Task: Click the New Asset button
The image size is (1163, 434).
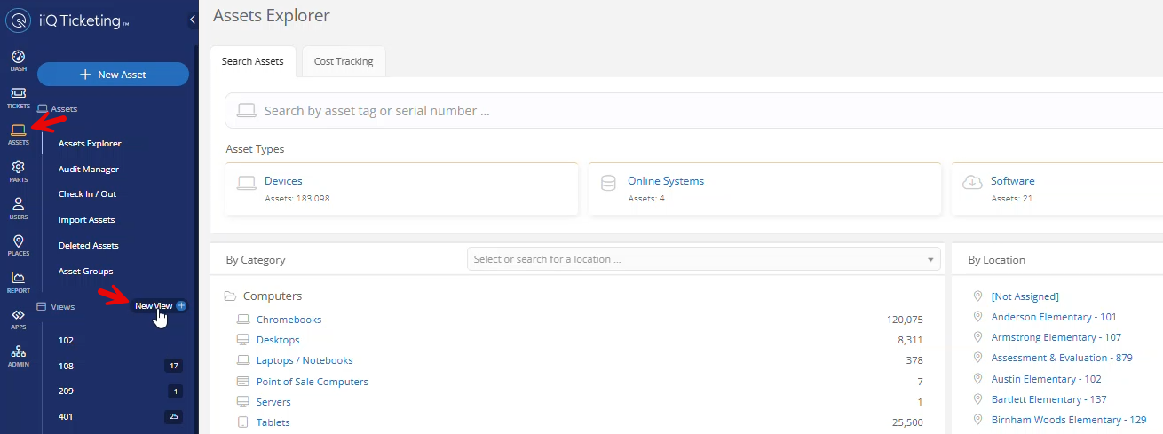Action: coord(113,75)
